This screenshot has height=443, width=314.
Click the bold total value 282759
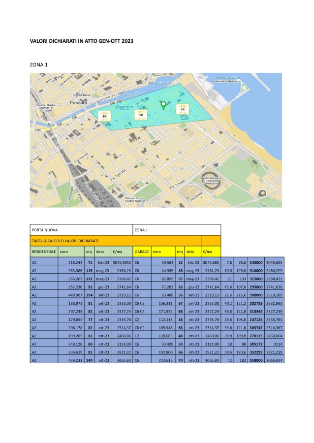pyautogui.click(x=256, y=303)
